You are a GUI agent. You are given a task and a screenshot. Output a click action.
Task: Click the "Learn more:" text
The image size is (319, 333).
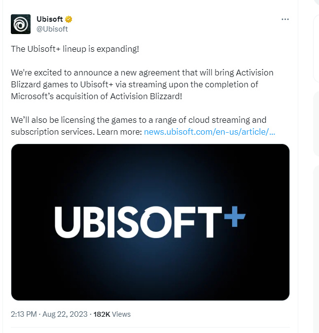coord(119,132)
